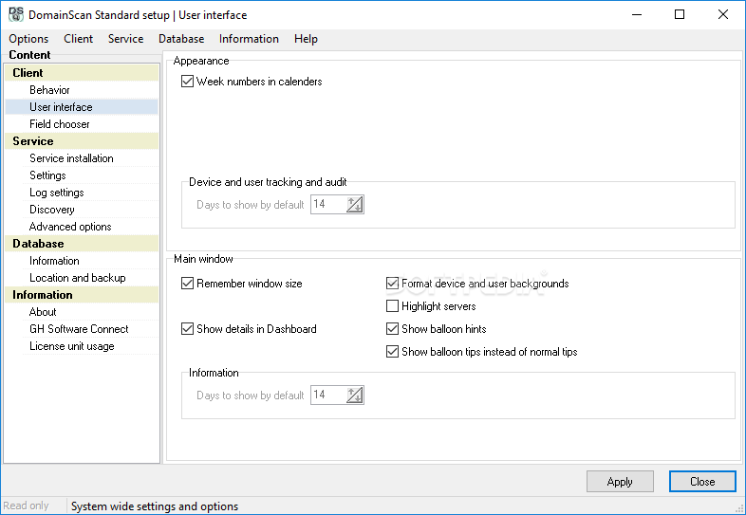Viewport: 746px width, 515px height.
Task: Click spinner of Information days field
Action: click(354, 395)
